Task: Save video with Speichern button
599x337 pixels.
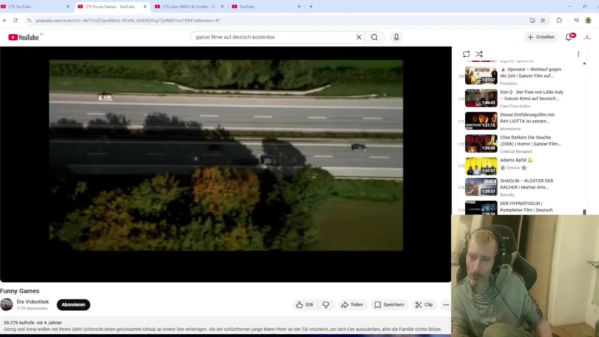Action: point(389,305)
